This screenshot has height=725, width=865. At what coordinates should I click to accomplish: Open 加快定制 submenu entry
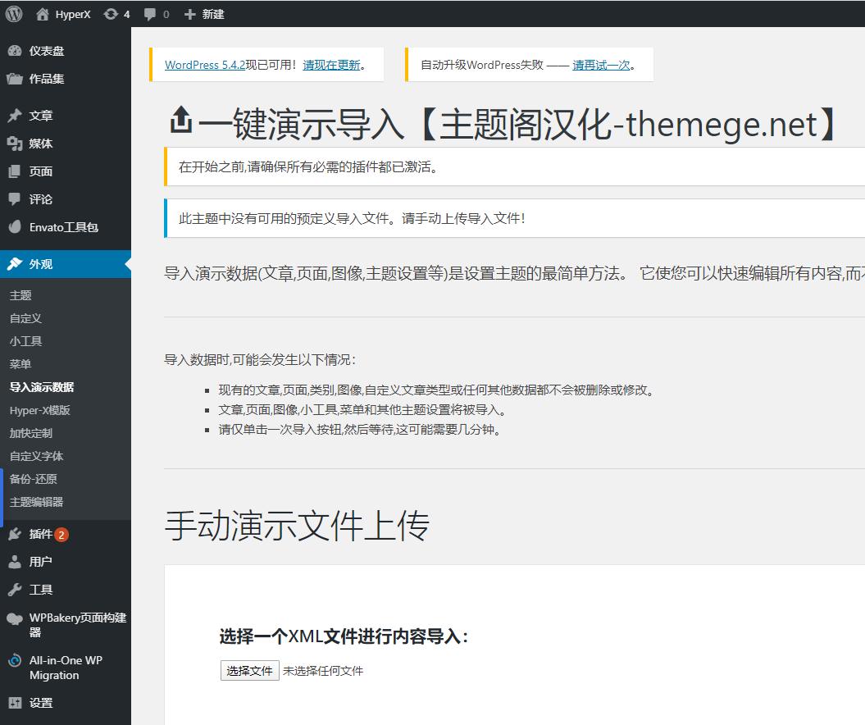pos(31,433)
